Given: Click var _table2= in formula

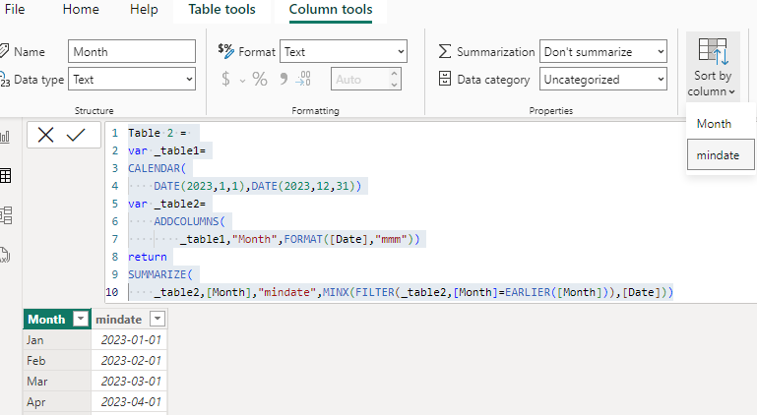Looking at the screenshot, I should coord(166,204).
